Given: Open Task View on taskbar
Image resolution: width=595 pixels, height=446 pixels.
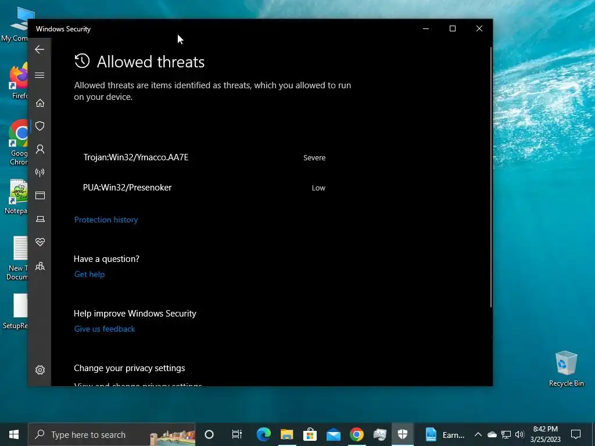Looking at the screenshot, I should tap(237, 434).
